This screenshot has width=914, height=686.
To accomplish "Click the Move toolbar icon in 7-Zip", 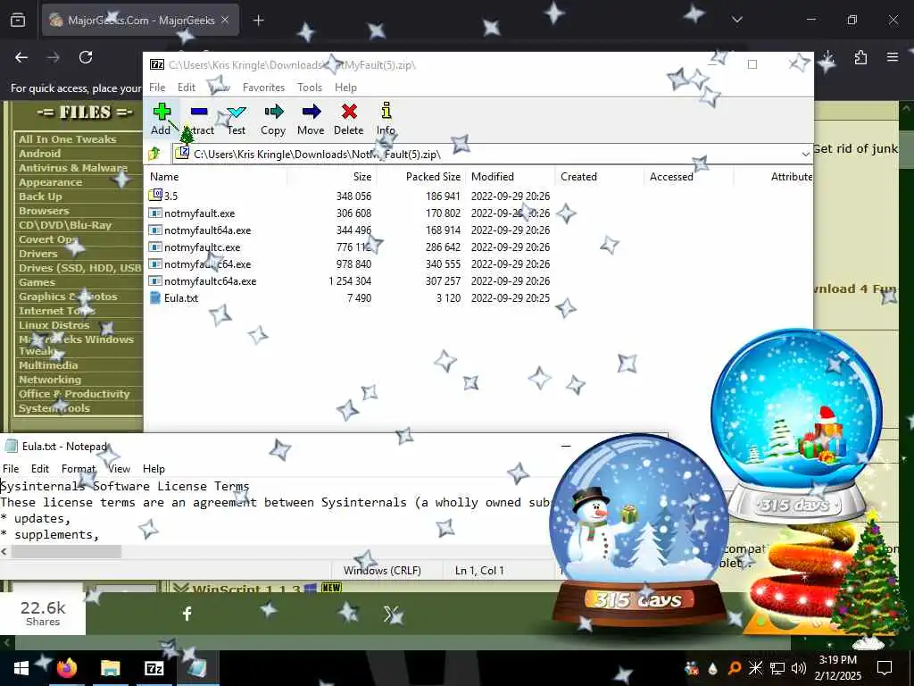I will pos(311,119).
